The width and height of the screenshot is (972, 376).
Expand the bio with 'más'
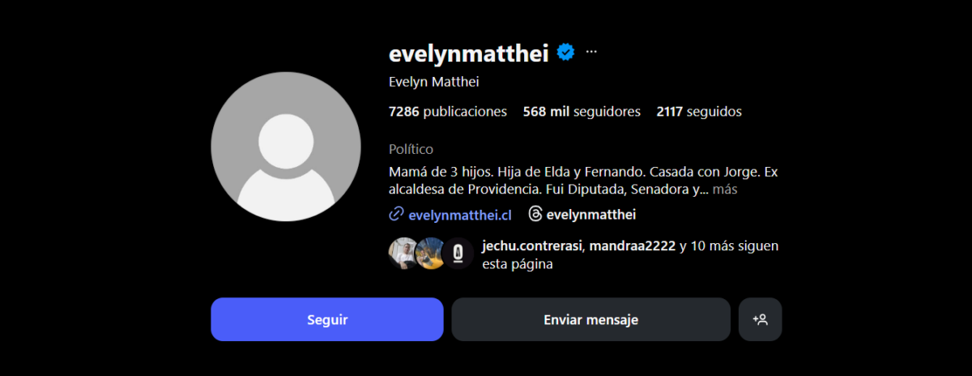[x=725, y=190]
